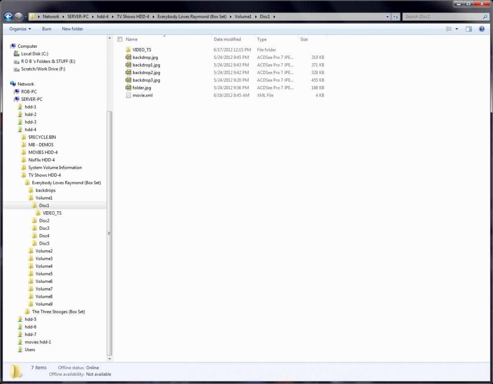Select Volume2 folder in navigation tree
This screenshot has width=493, height=384.
click(44, 251)
